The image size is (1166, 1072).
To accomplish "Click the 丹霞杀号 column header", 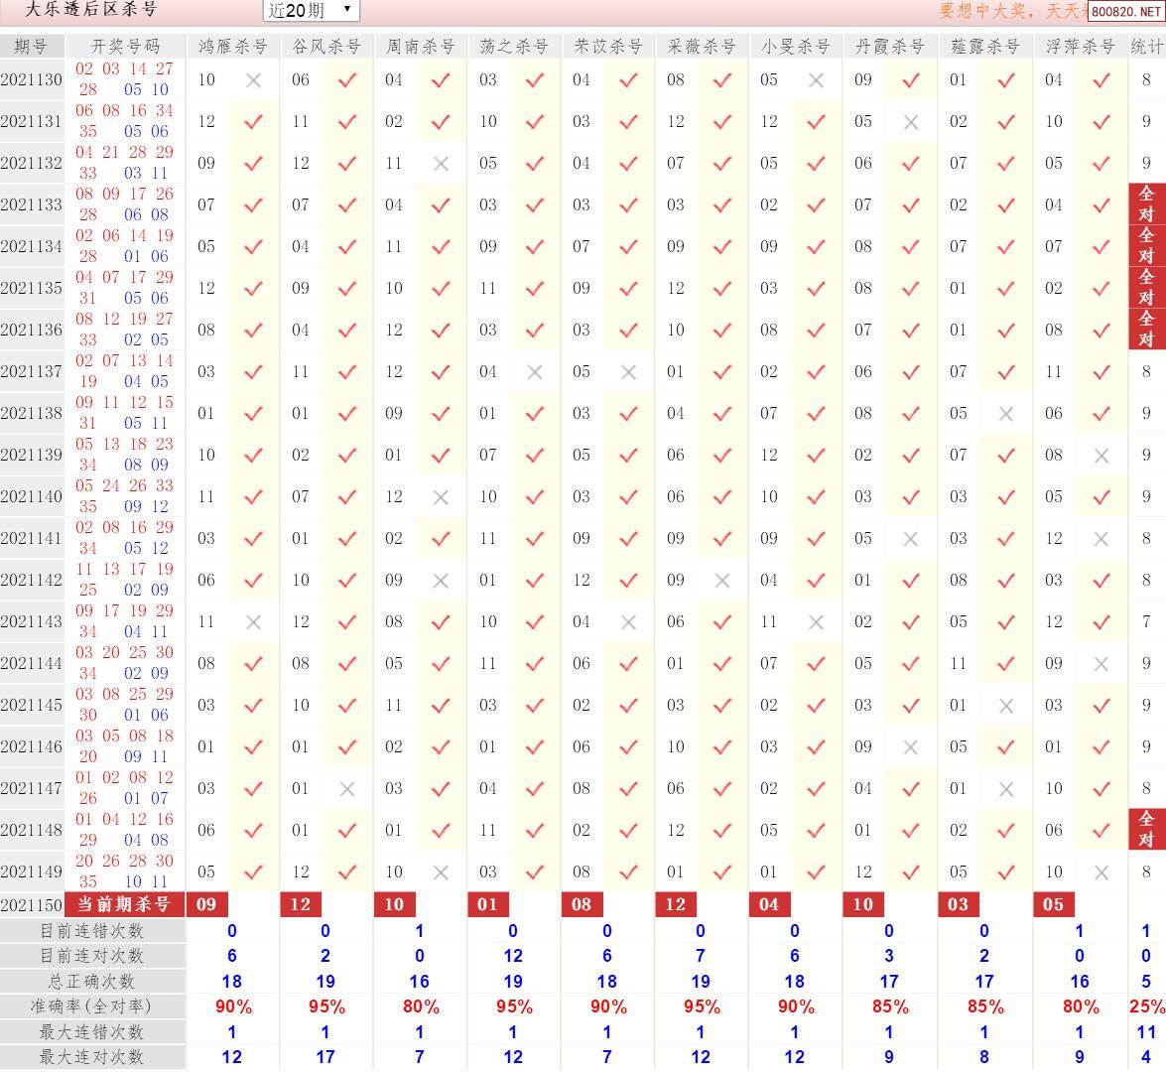I will pos(889,46).
